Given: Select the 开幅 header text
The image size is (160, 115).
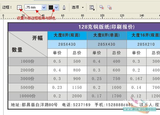Looking at the screenshot, I should click(x=37, y=38).
